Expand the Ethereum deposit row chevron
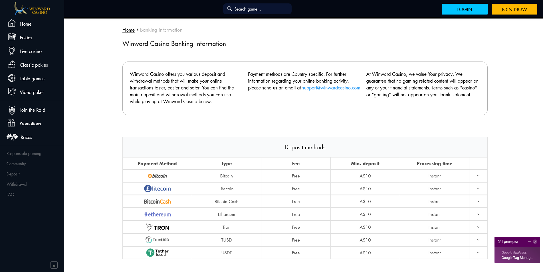543x272 pixels. (478, 214)
